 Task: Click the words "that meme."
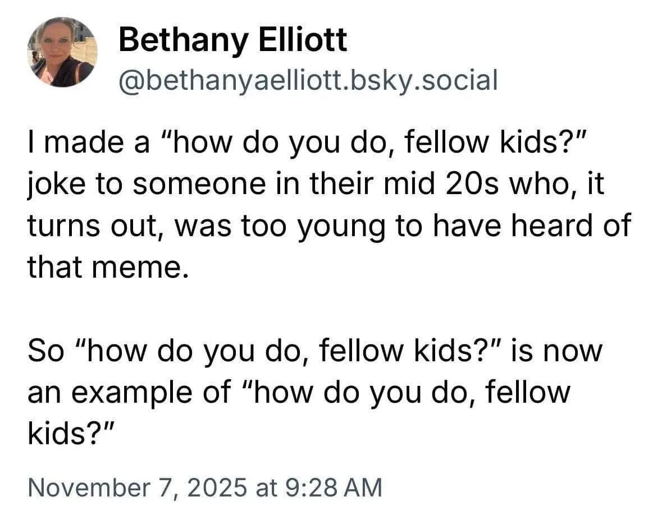pos(106,268)
